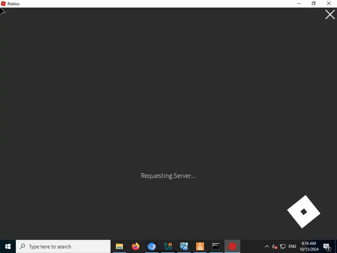Open the 6:16 AM clock and calendar flyout
Screen dimensions: 337x253
(x=309, y=246)
